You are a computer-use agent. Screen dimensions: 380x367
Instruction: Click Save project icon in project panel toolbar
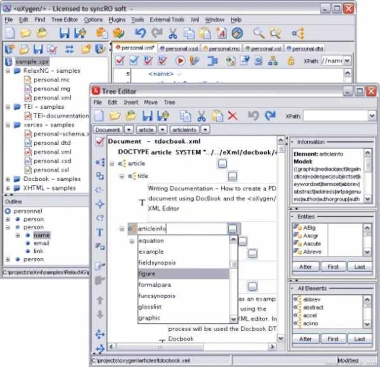point(38,49)
